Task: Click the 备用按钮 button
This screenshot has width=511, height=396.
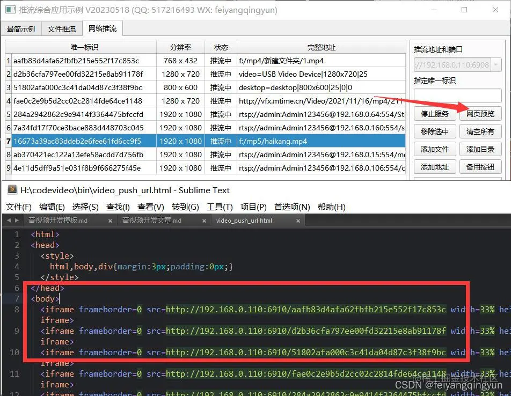Action: 480,167
